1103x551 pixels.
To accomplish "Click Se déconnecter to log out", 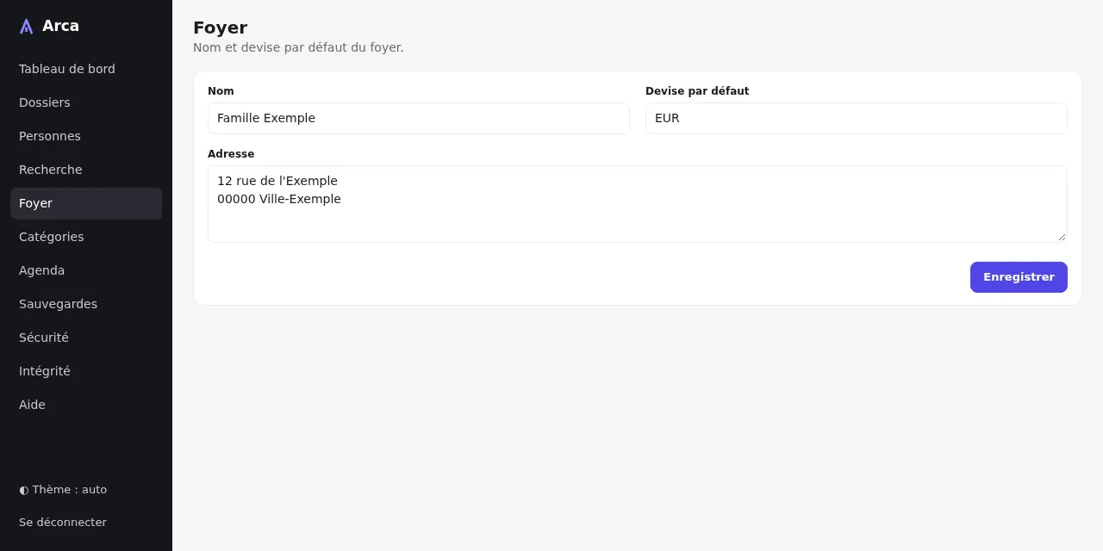I will point(86,523).
